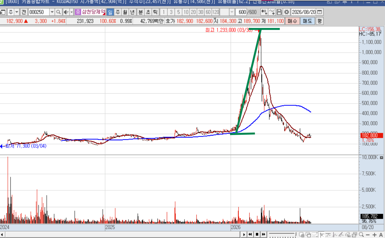The height and width of the screenshot is (238, 385).
Task: Open the chart settings gear
Action: (x=287, y=12)
